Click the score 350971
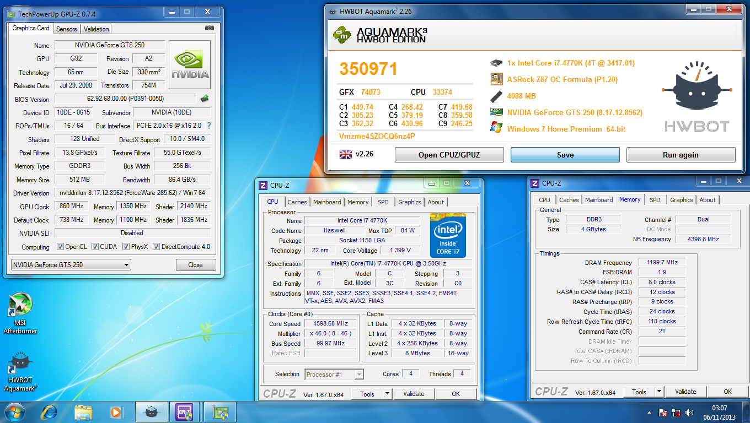 pos(368,69)
